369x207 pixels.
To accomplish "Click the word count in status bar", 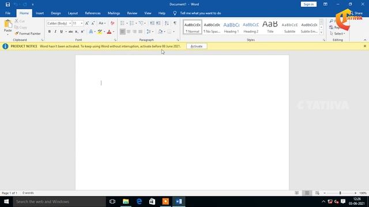I will click(x=28, y=193).
